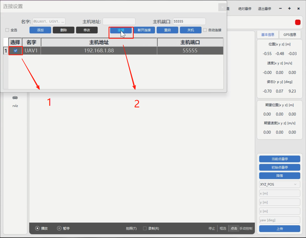
Task: Switch to the 基本信息 tab
Action: (268, 35)
